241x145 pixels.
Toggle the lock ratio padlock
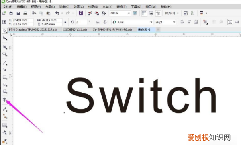pyautogui.click(x=65, y=22)
